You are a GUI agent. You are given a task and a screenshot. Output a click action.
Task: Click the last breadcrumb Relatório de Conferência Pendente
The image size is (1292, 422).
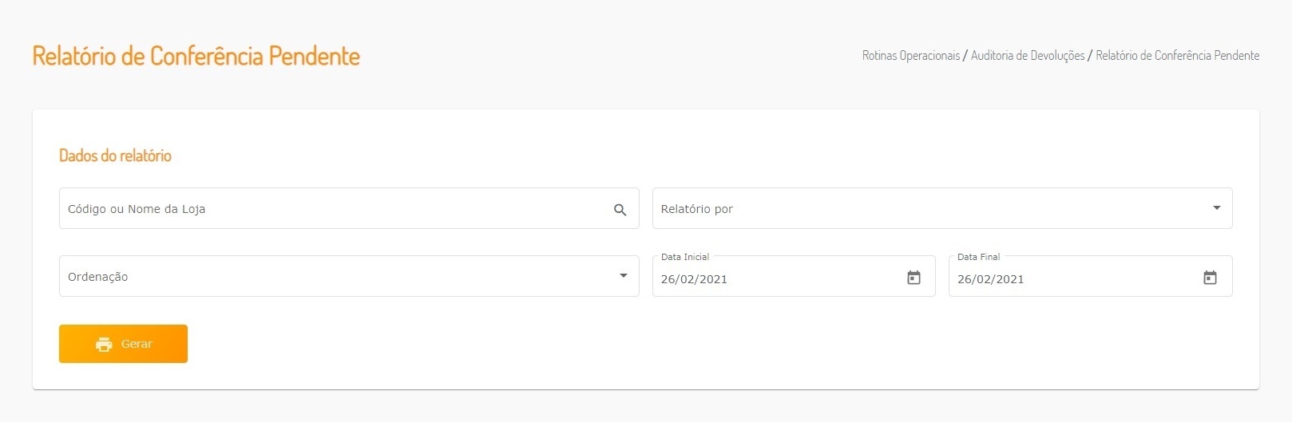pos(1177,56)
